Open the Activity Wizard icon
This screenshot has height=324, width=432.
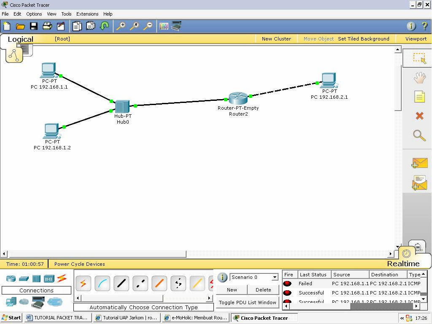pos(61,26)
